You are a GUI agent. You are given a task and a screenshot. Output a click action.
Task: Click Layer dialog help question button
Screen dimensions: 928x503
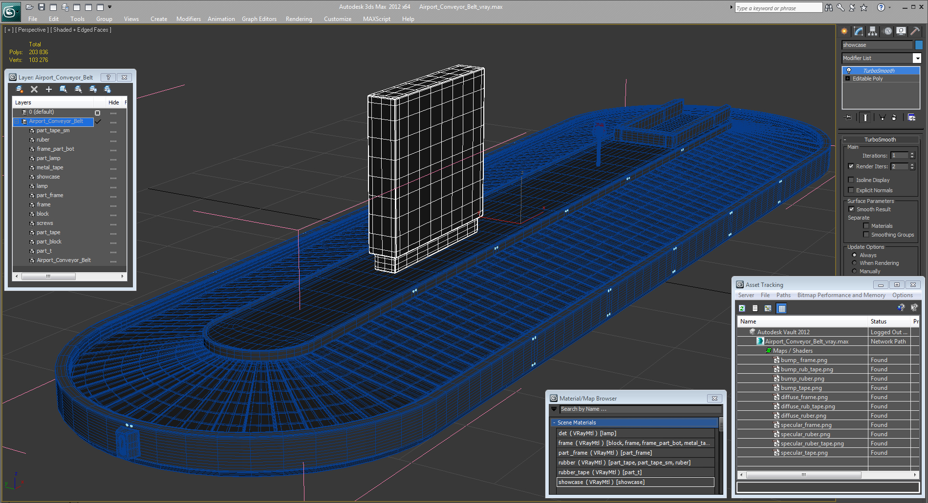(108, 77)
